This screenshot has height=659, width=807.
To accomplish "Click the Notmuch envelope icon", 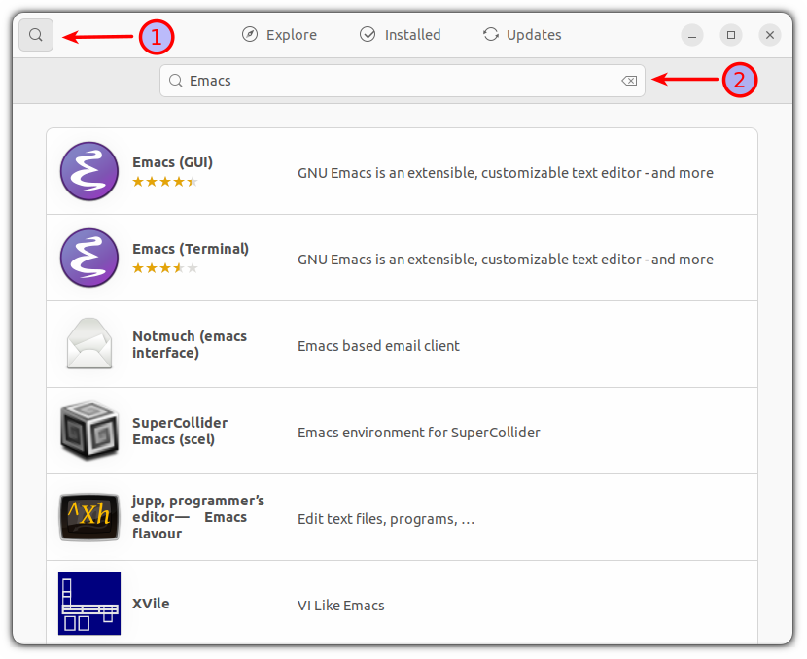I will [x=89, y=344].
